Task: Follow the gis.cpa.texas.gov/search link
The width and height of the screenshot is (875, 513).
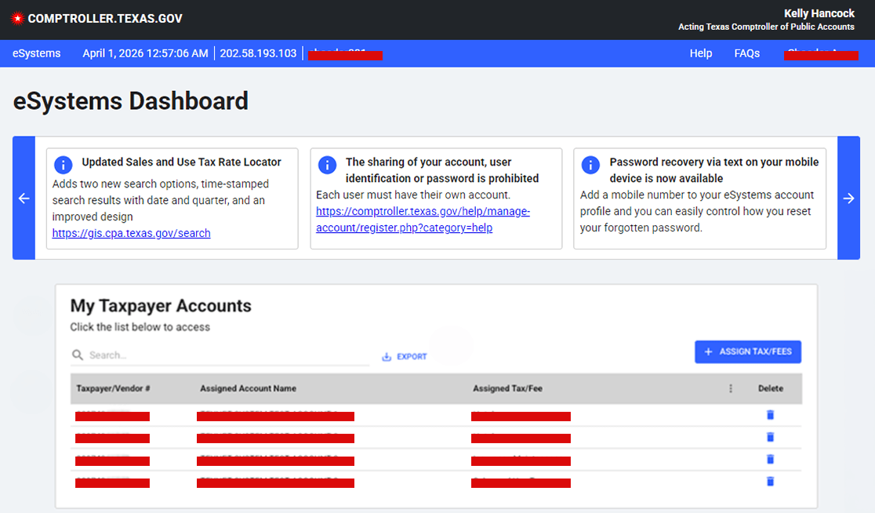Action: point(131,233)
